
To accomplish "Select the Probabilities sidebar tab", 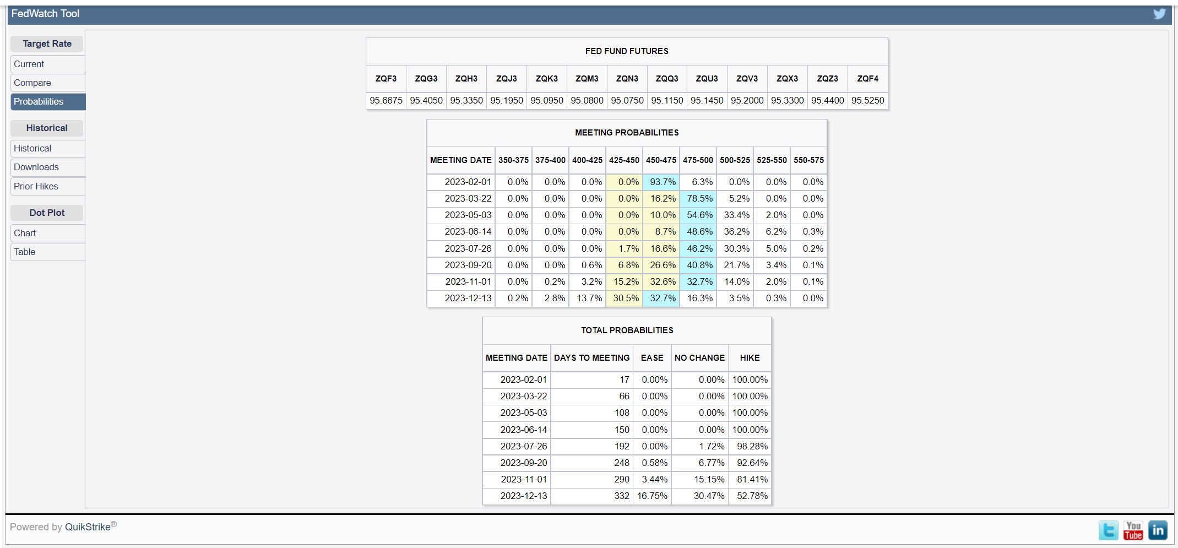I will pos(48,101).
